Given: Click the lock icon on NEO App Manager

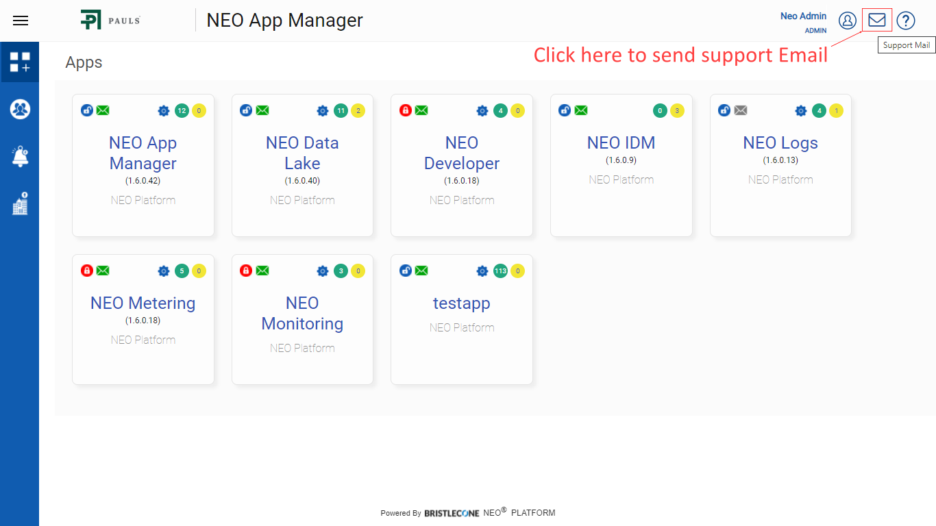Looking at the screenshot, I should tap(87, 110).
